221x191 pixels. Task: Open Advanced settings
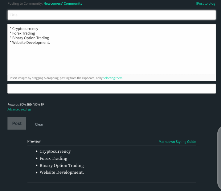tap(19, 110)
